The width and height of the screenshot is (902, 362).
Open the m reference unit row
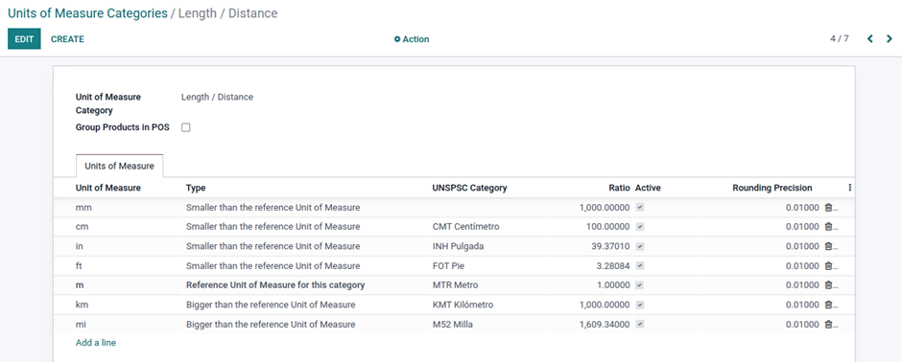(x=454, y=285)
